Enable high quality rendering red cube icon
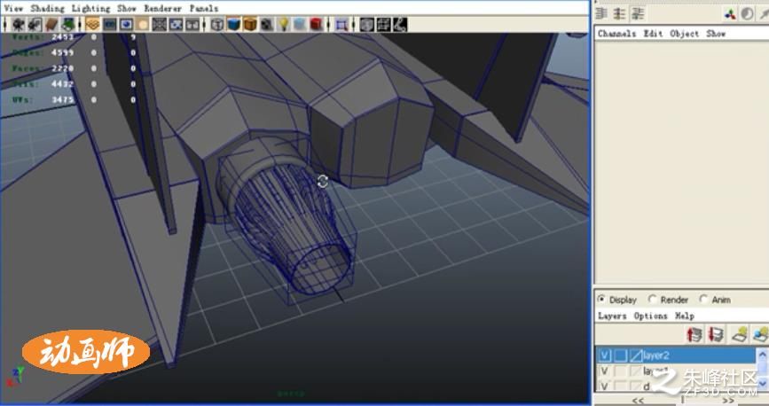 click(317, 24)
